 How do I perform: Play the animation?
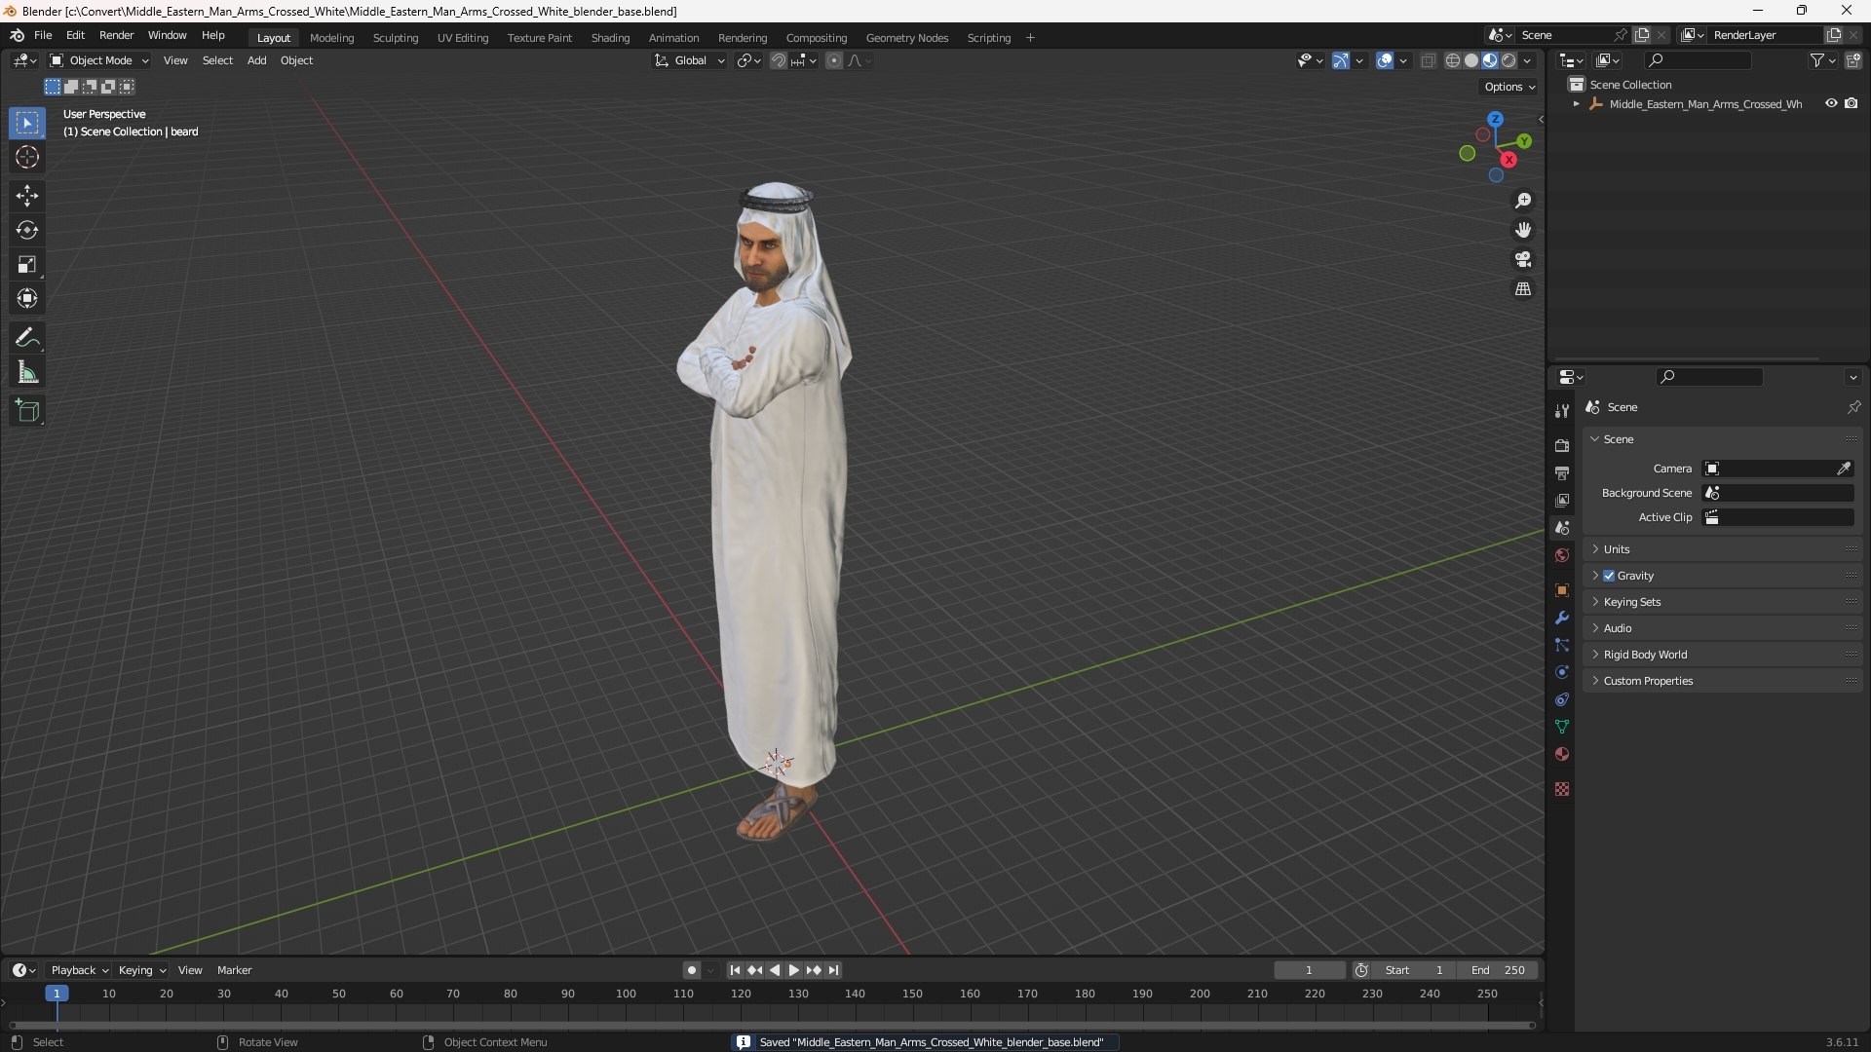[x=794, y=970]
